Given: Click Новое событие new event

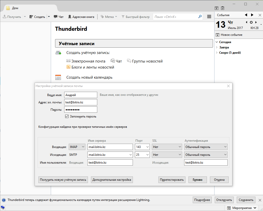Looking at the screenshot, I should (229, 35).
